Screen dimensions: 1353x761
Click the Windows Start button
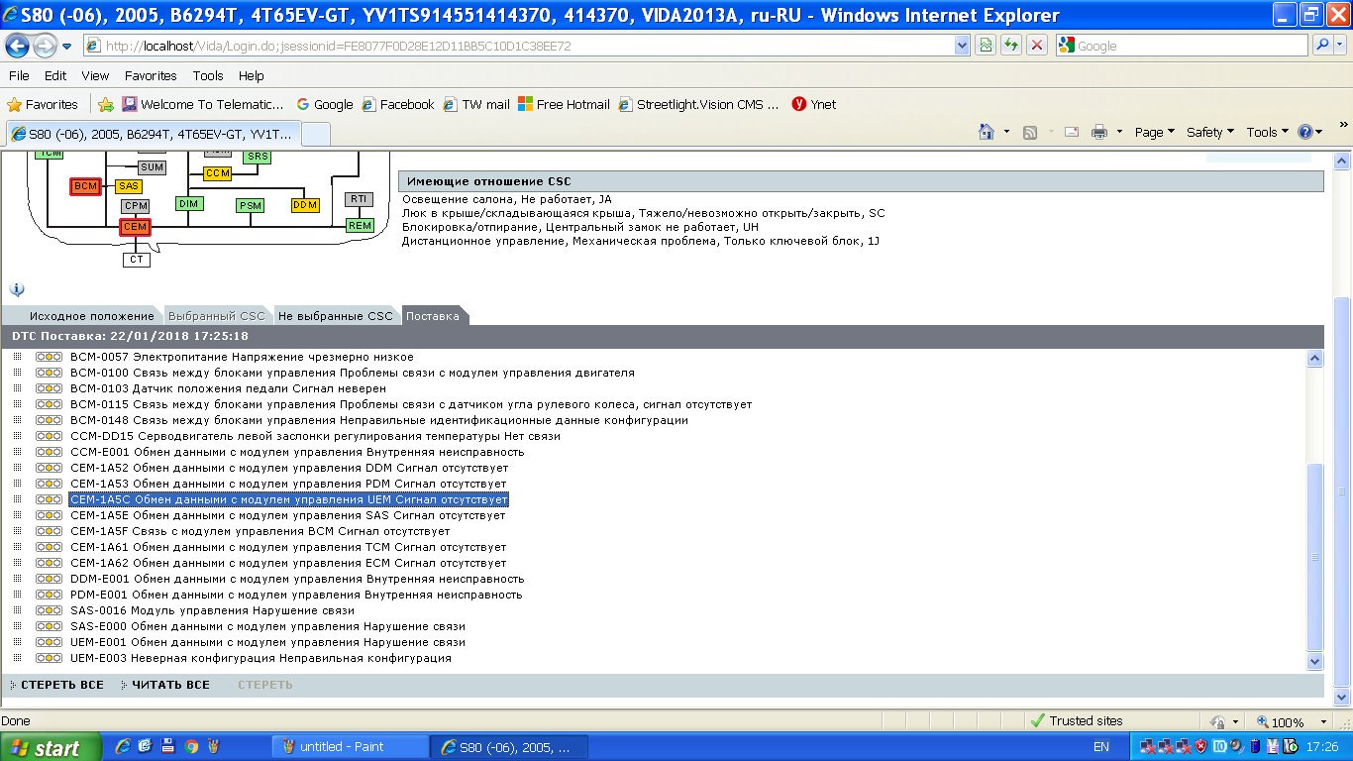click(x=51, y=747)
